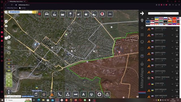Screen dimensions: 181x102
Task: Open the list lines sidebar tab
Action: pyautogui.click(x=142, y=35)
